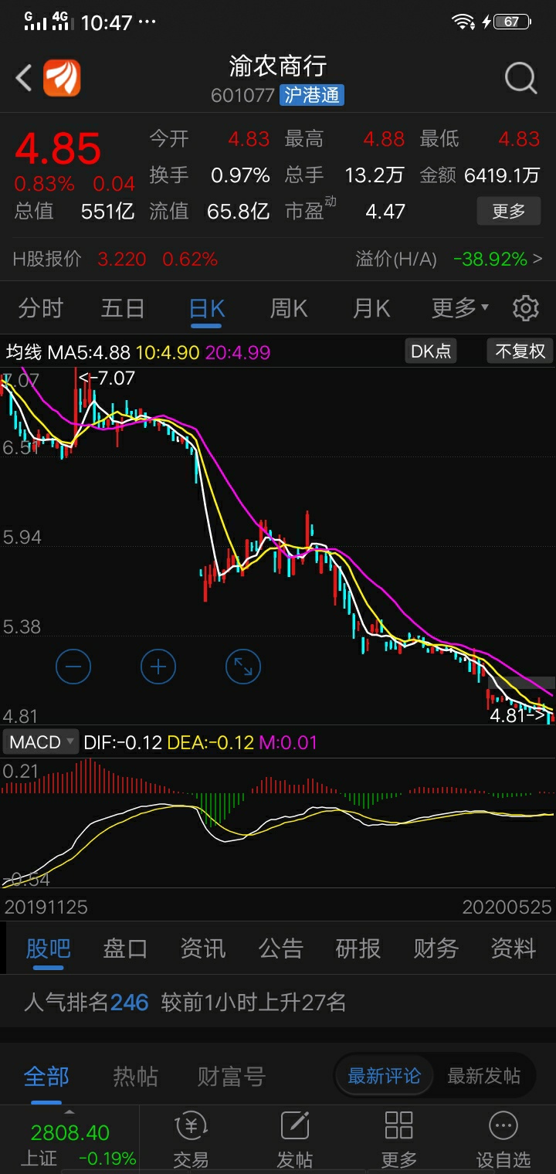Open the 不复权 adjustment selector
The height and width of the screenshot is (1174, 556).
coord(520,351)
